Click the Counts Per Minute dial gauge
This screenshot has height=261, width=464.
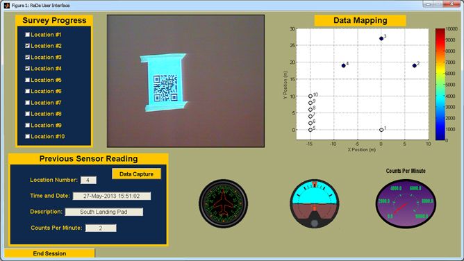pyautogui.click(x=406, y=203)
